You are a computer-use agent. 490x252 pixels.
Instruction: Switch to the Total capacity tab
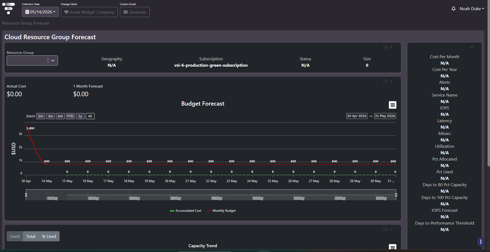coord(31,236)
